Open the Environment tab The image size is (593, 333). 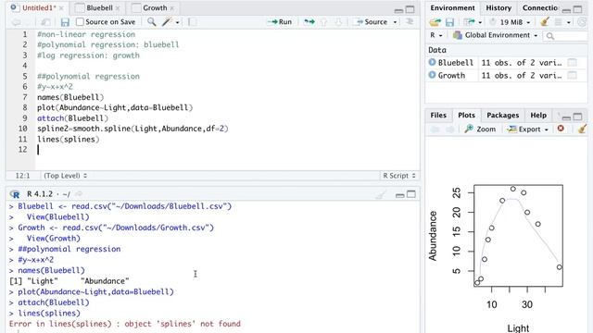(452, 8)
